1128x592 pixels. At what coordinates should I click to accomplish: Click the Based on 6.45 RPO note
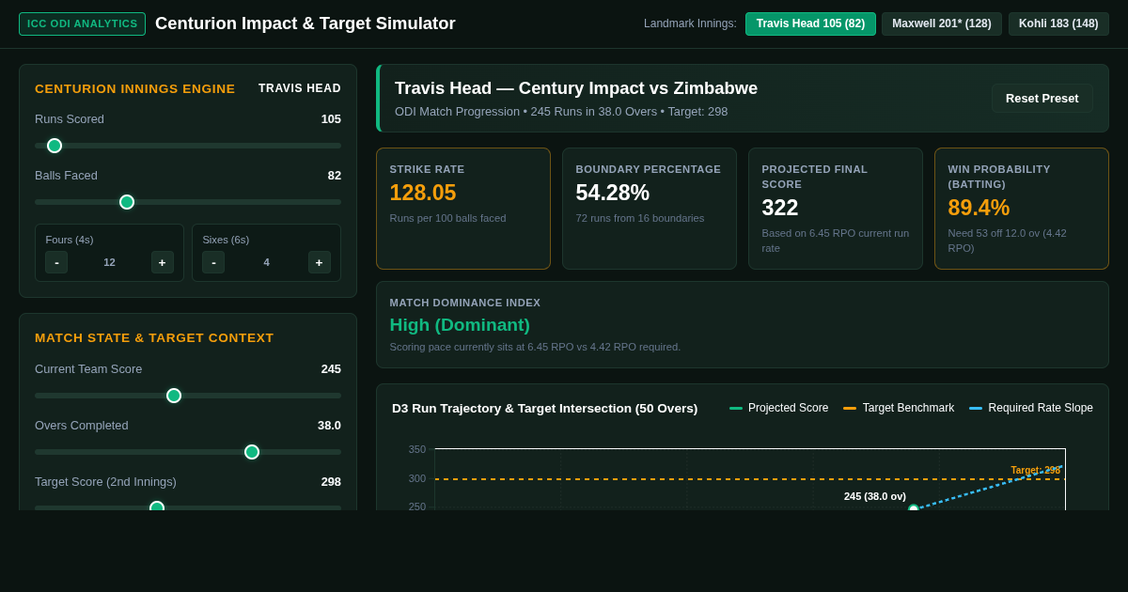(x=836, y=241)
